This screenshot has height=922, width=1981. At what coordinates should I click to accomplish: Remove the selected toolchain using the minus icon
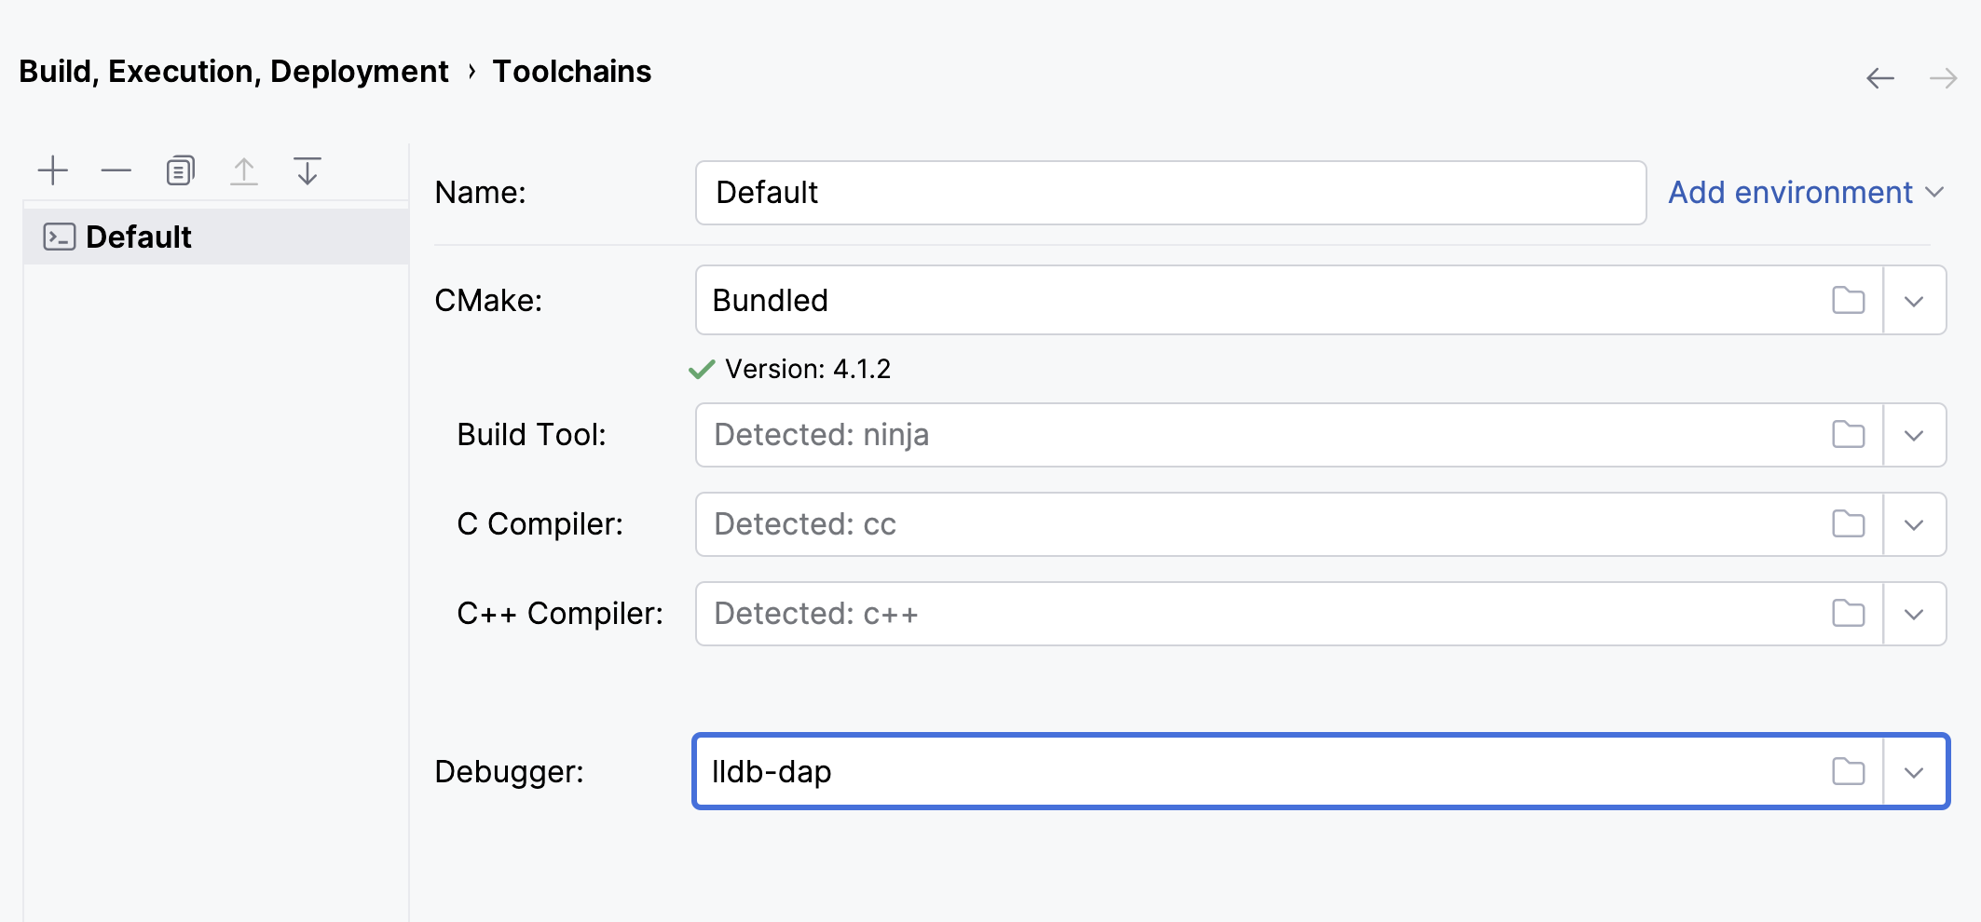[x=116, y=170]
